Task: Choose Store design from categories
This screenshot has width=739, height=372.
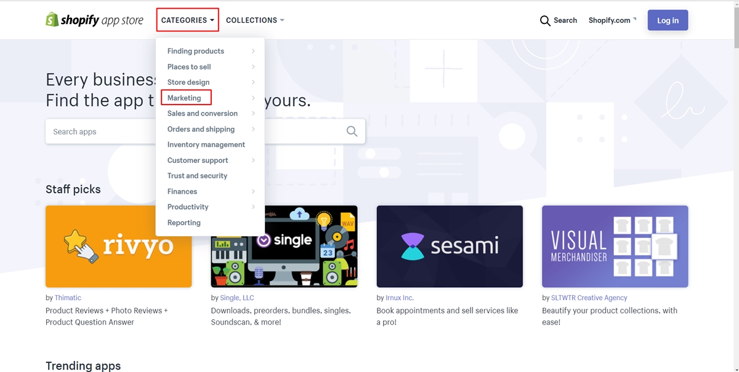Action: coord(188,82)
